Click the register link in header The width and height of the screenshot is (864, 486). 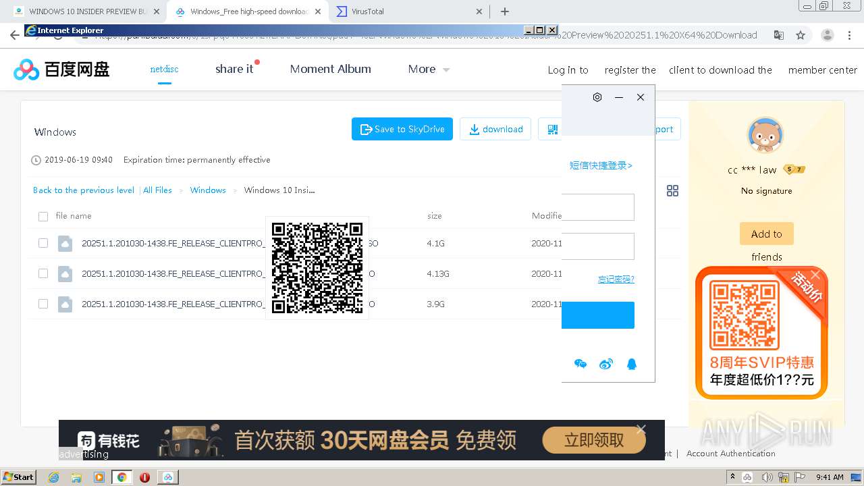click(630, 70)
